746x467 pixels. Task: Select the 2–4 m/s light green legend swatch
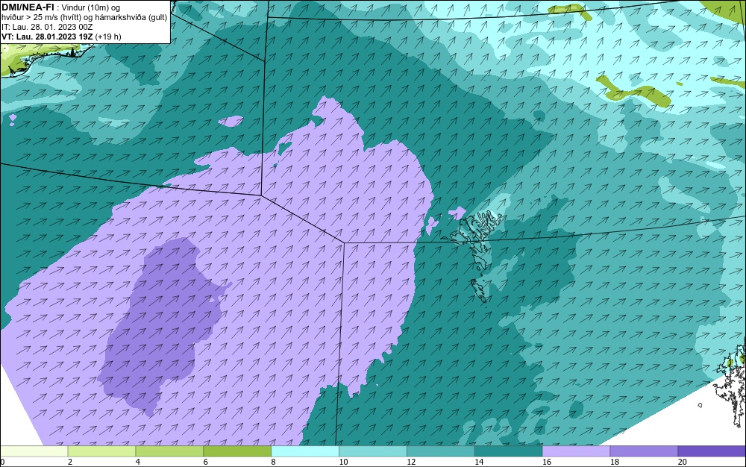101,451
